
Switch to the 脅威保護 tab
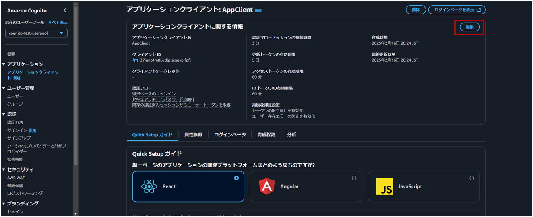[266, 135]
